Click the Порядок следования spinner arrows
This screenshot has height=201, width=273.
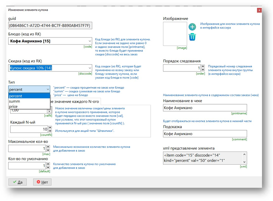(x=203, y=68)
